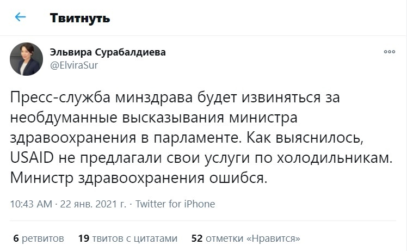Click the final word ошибся in the tweet
Viewport: 407px width, 251px height.
[237, 178]
